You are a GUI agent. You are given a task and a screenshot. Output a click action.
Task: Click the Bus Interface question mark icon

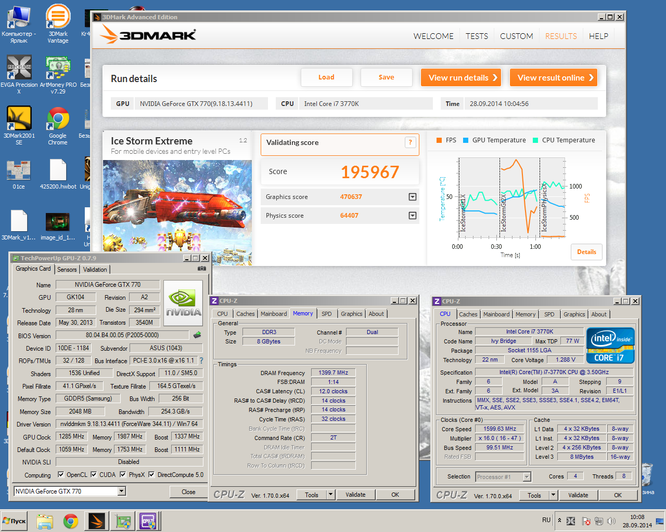point(201,361)
